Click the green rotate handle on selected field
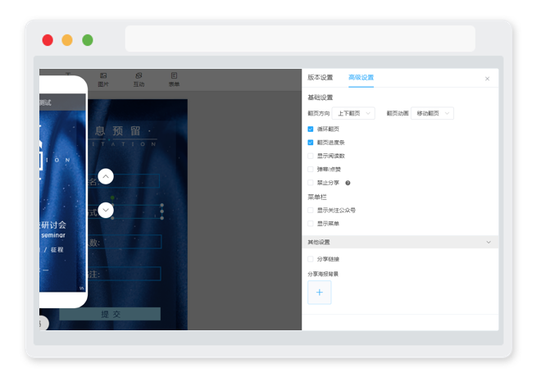This screenshot has height=377, width=541. click(x=112, y=198)
